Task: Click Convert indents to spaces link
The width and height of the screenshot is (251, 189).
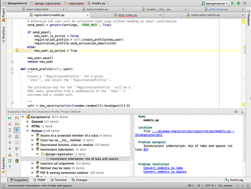Action: click(165, 172)
